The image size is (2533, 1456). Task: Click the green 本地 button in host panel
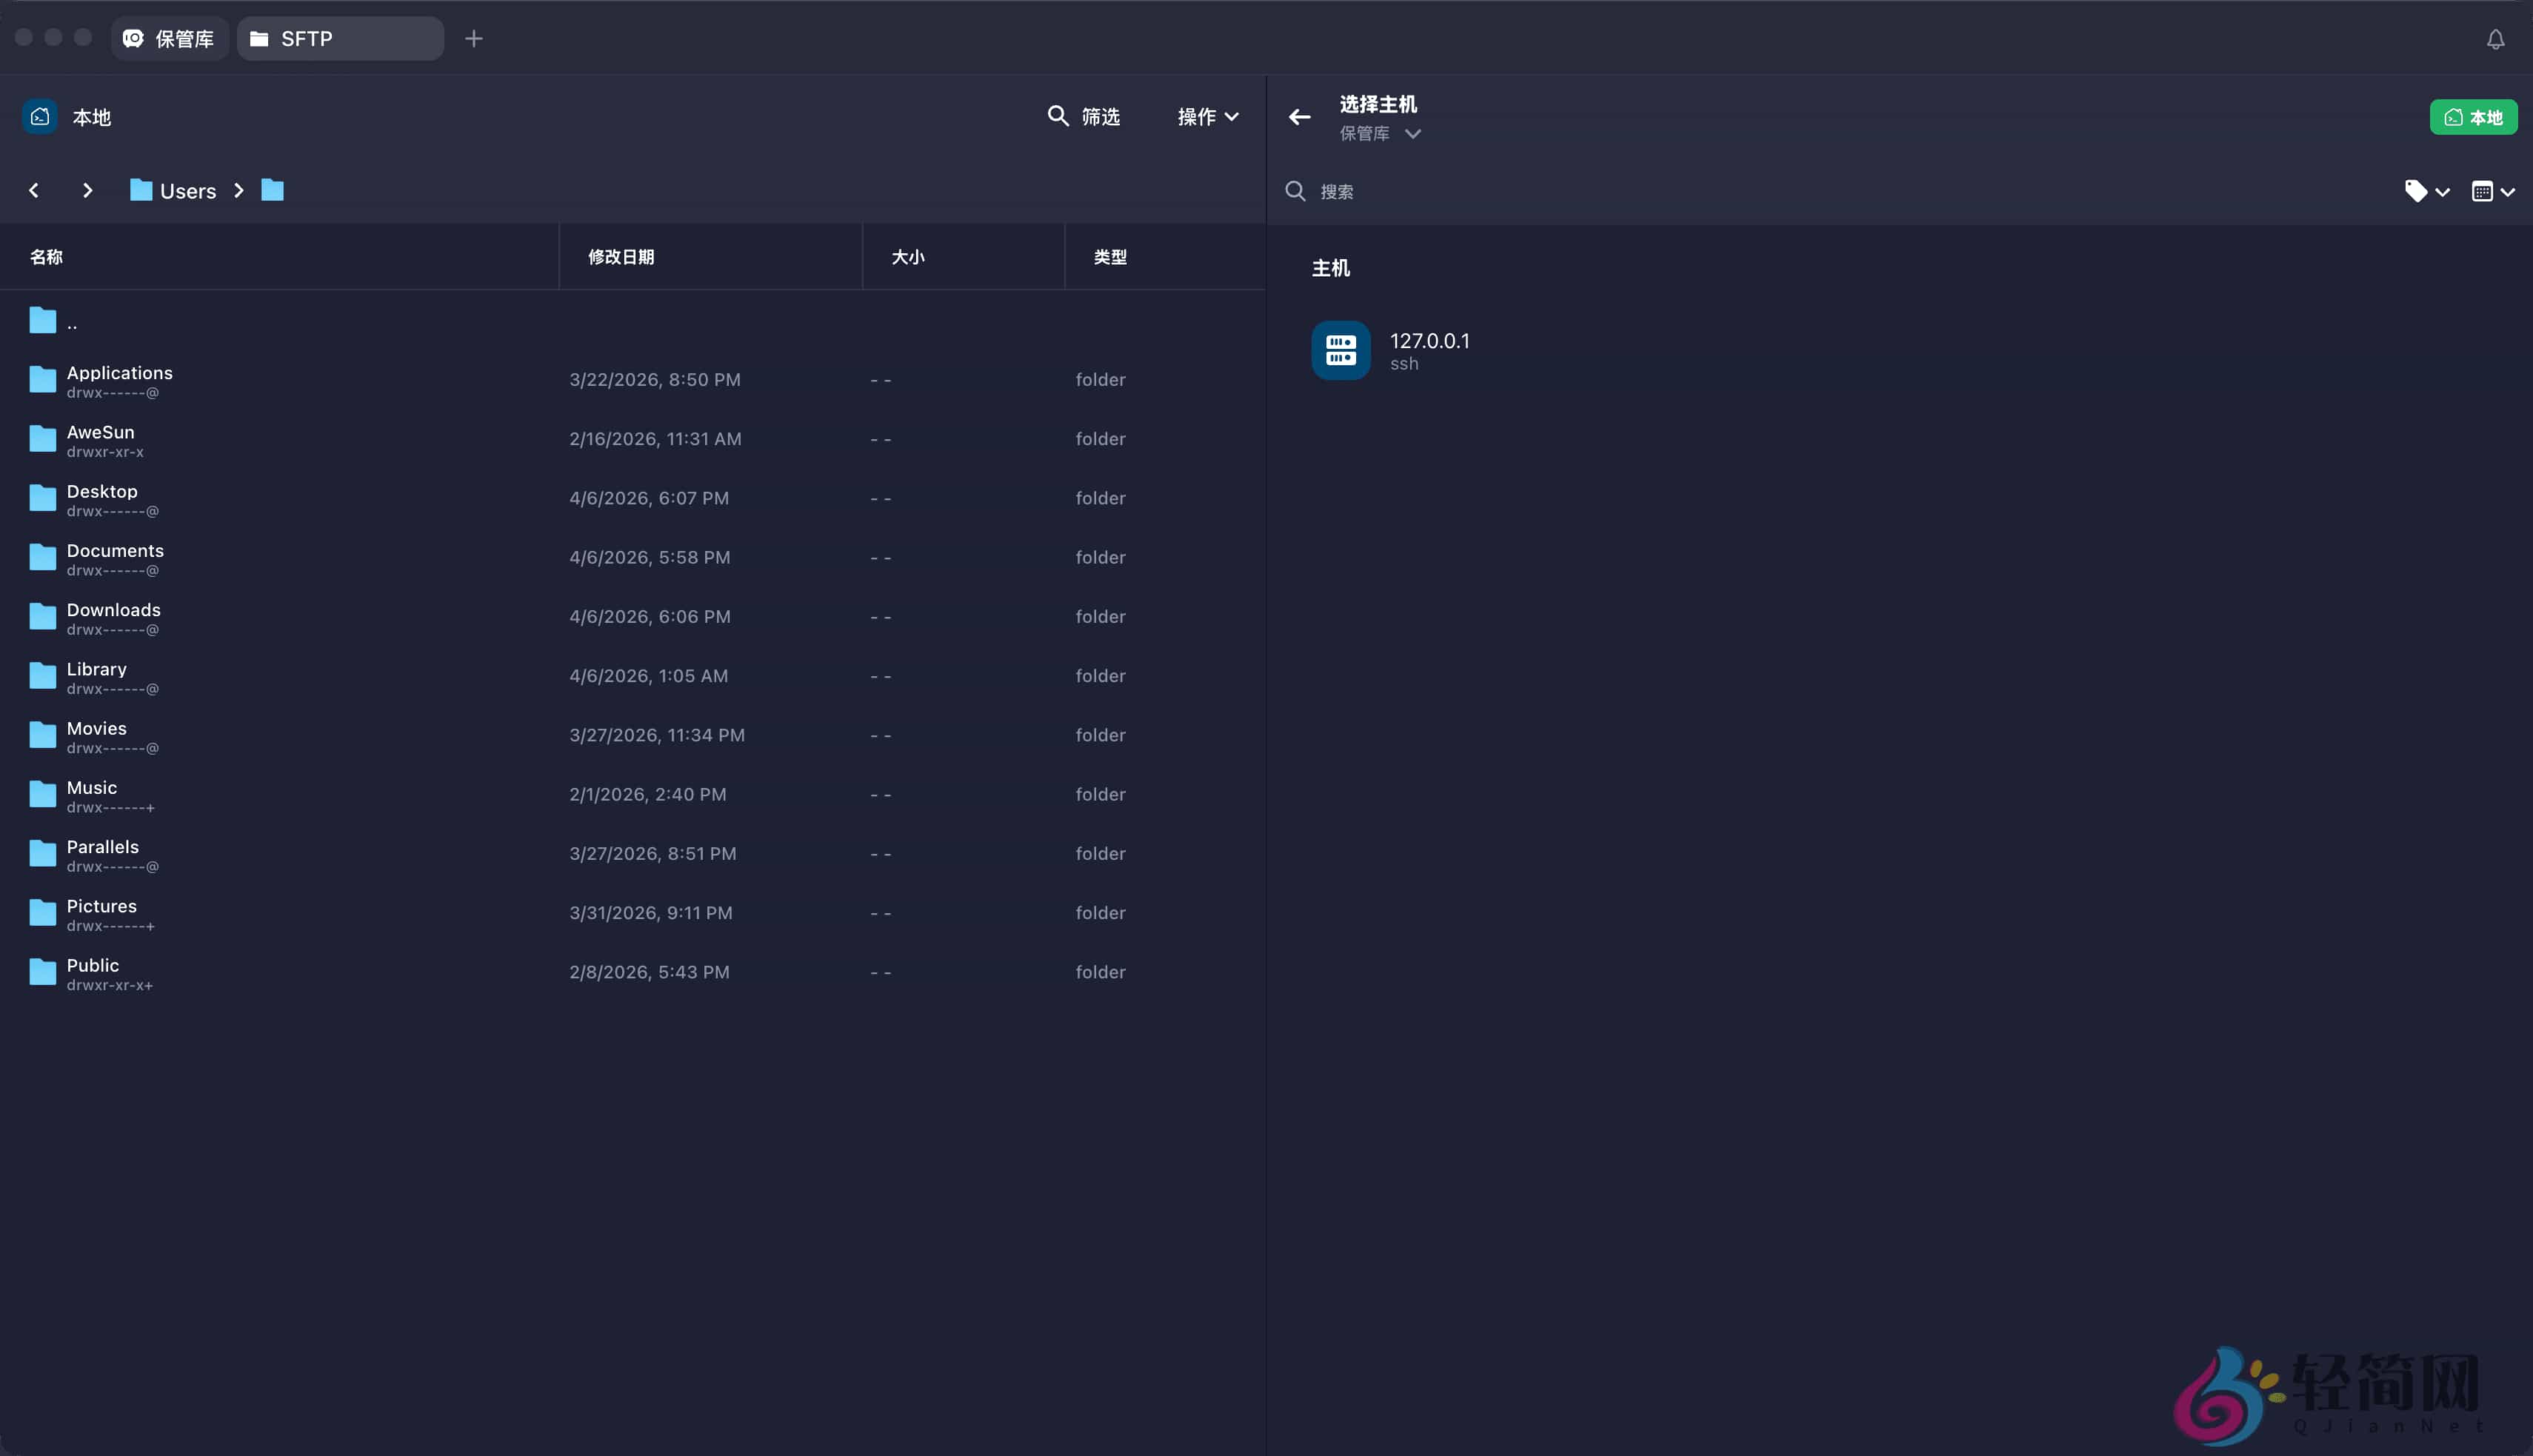2472,116
